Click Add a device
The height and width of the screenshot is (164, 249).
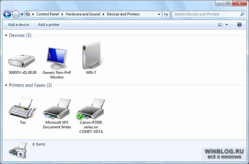[x=18, y=25]
